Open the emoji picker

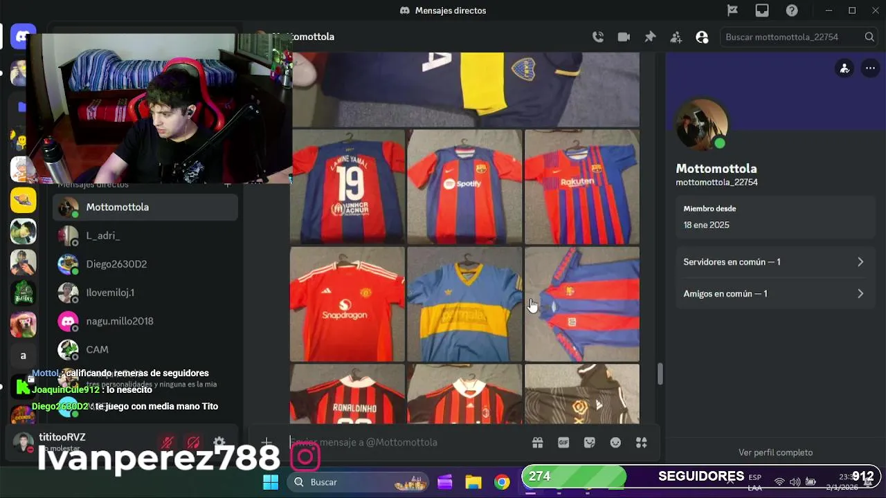(x=615, y=443)
